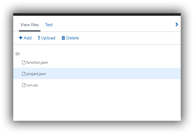Click the file icon beside project.json
The width and height of the screenshot is (194, 134).
24,74
